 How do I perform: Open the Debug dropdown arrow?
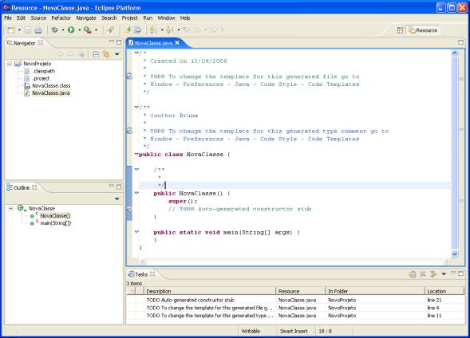(x=63, y=30)
